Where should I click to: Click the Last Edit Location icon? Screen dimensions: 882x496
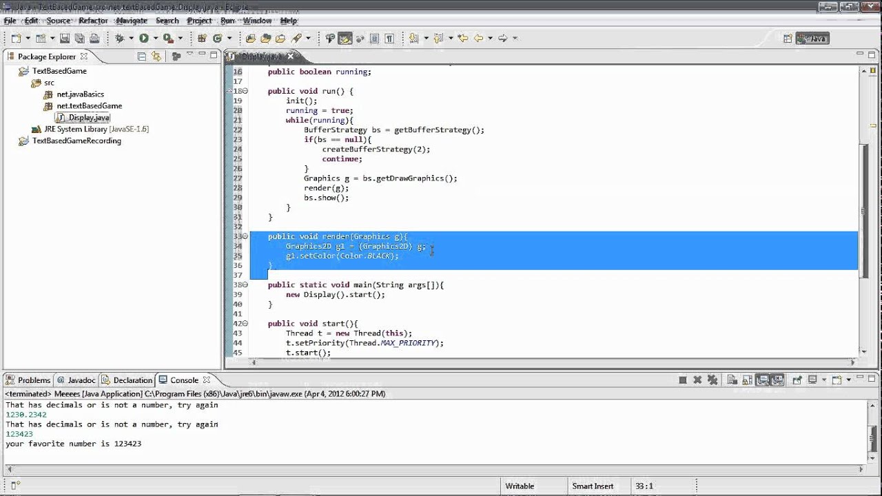462,39
